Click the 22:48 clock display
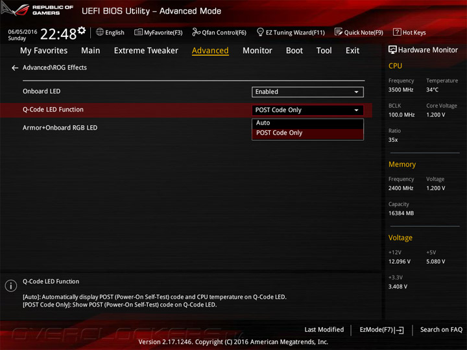 point(58,34)
